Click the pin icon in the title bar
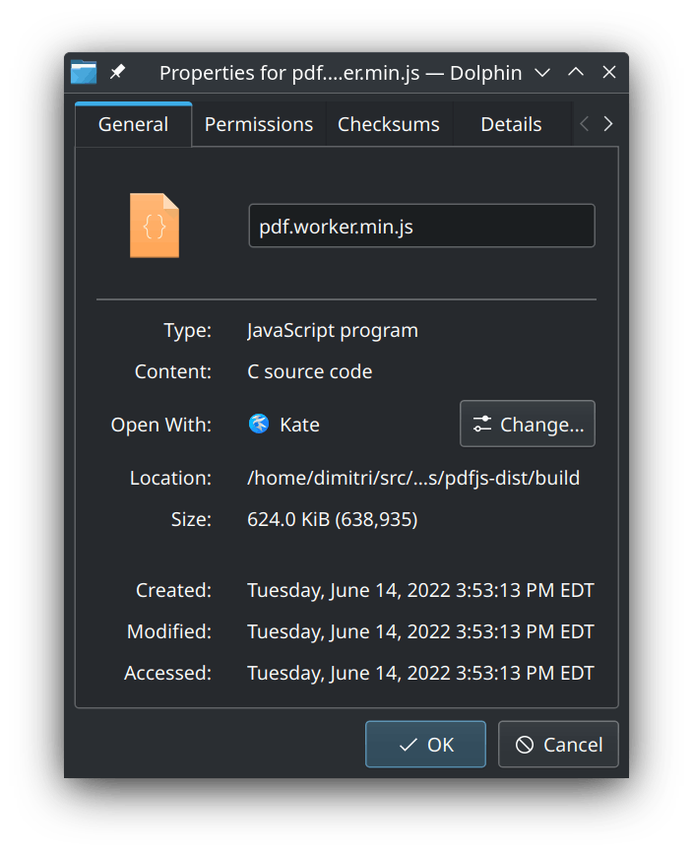 coord(117,73)
